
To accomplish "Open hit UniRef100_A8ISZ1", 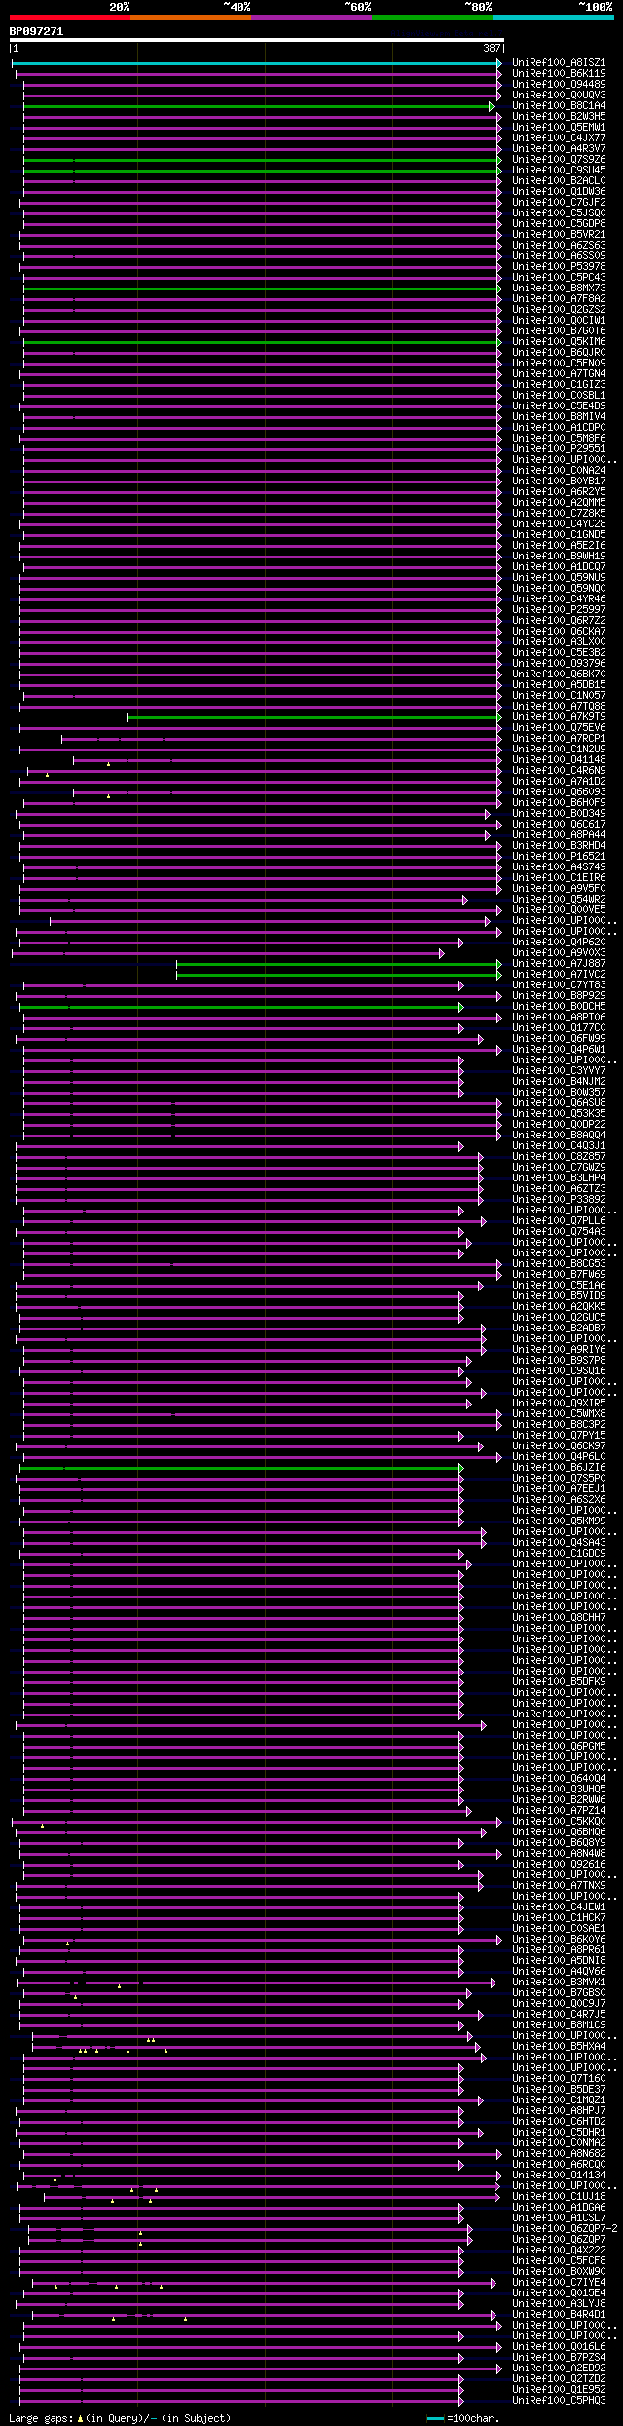I will pyautogui.click(x=559, y=63).
